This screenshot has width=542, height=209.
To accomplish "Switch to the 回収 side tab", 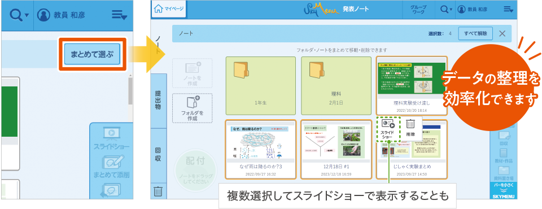I will tap(158, 155).
